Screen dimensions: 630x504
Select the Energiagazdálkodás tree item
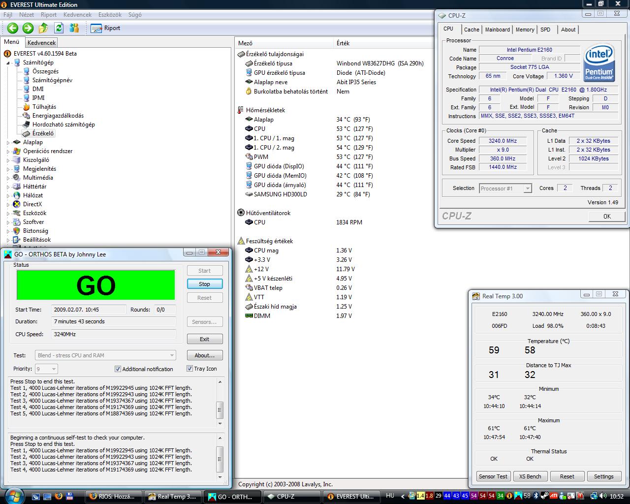[58, 116]
